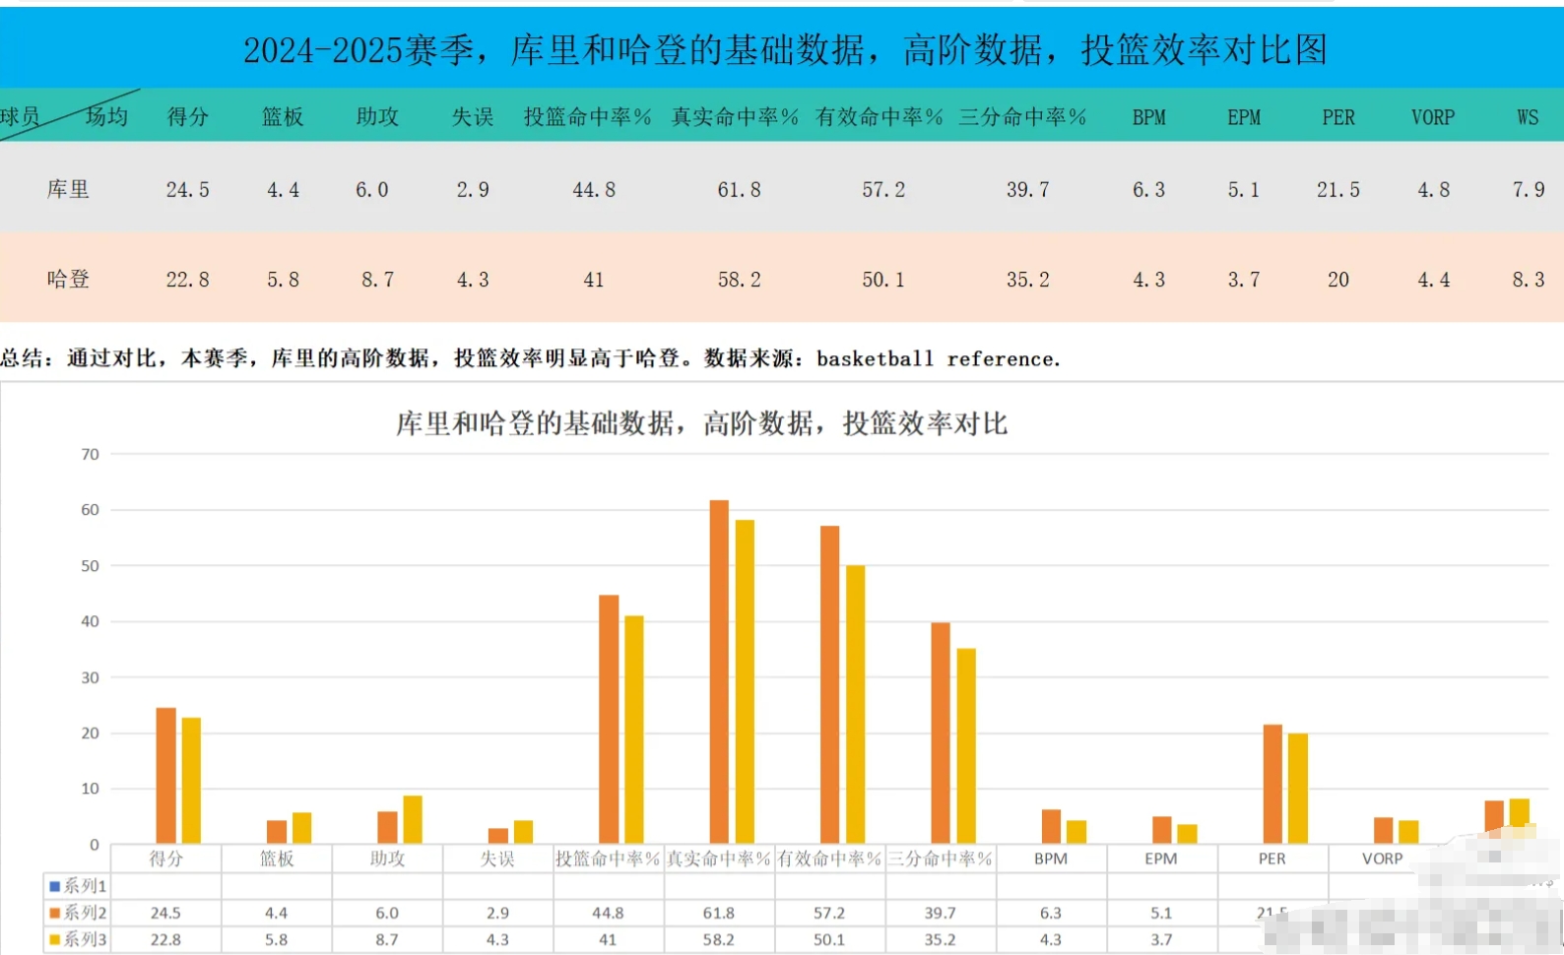The height and width of the screenshot is (955, 1564).
Task: Click 库里's 4.8 VORP cell
Action: click(1433, 190)
